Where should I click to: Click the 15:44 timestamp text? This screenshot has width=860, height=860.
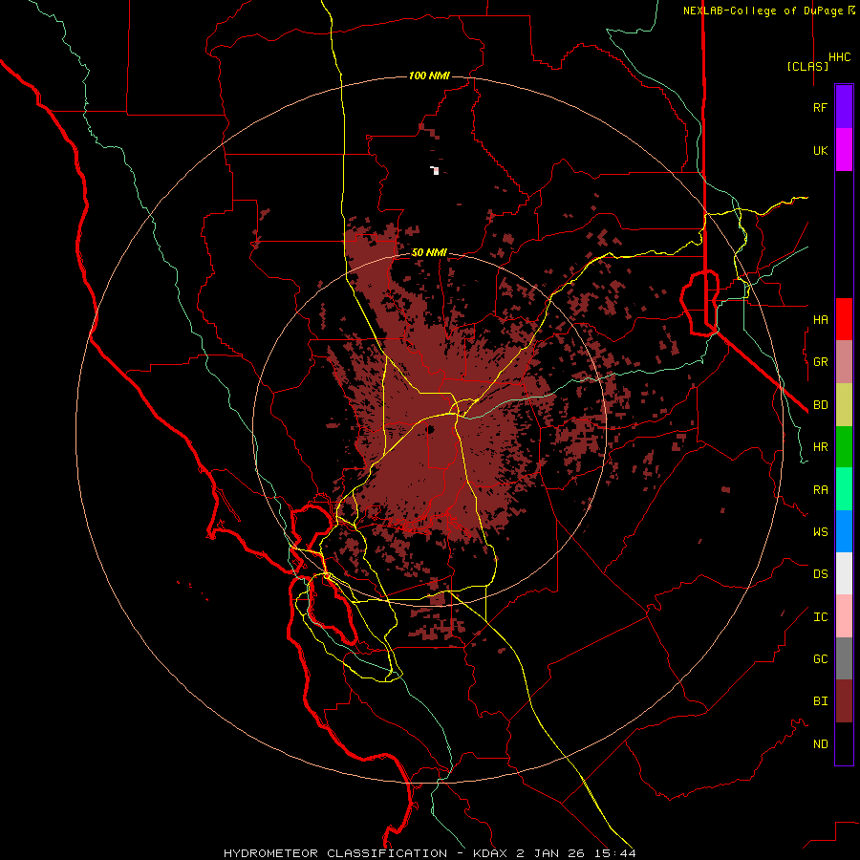(x=613, y=853)
